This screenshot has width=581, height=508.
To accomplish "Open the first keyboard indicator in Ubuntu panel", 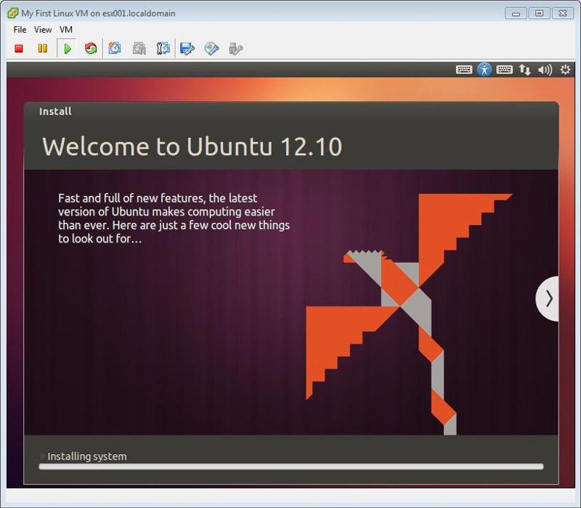I will pyautogui.click(x=464, y=70).
